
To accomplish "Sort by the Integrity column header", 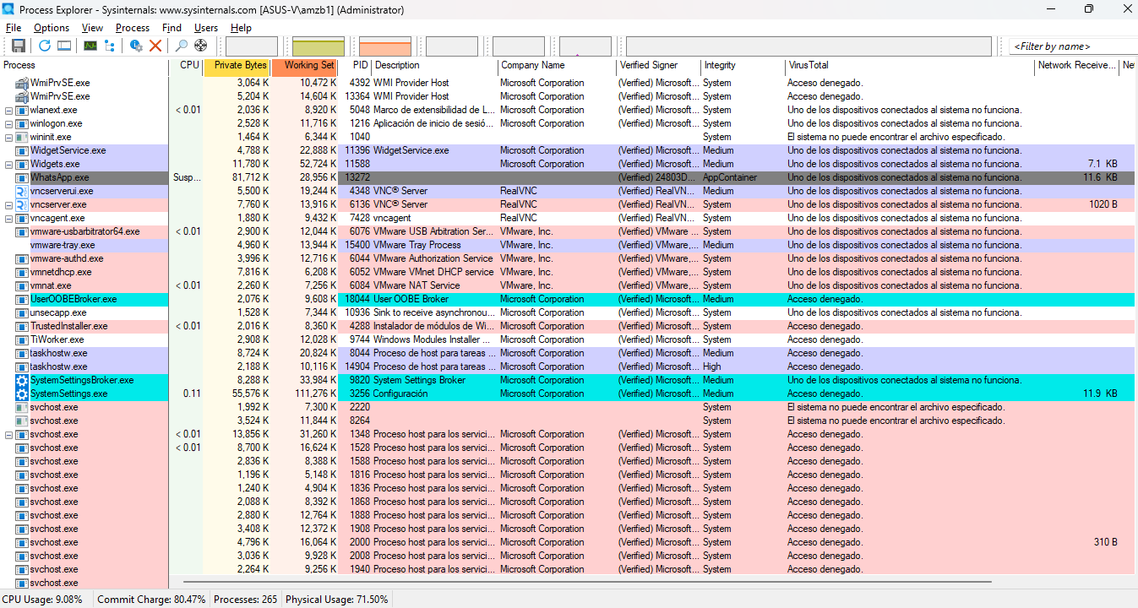I will tap(743, 65).
